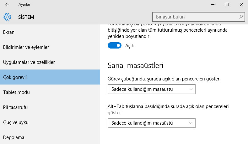
Task: Open Uygulamalar ve özellikler section
Action: [50, 62]
